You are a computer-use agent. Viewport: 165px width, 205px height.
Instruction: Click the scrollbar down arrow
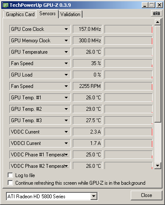point(158,166)
